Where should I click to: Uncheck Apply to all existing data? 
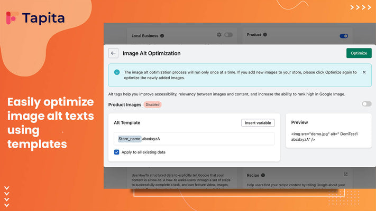[x=117, y=152]
